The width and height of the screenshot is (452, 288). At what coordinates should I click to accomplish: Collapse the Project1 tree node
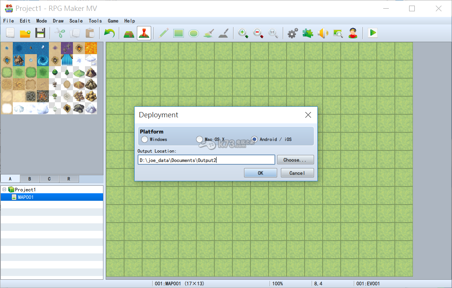click(x=4, y=190)
